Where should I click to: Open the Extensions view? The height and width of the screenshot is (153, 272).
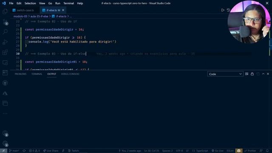(5, 52)
